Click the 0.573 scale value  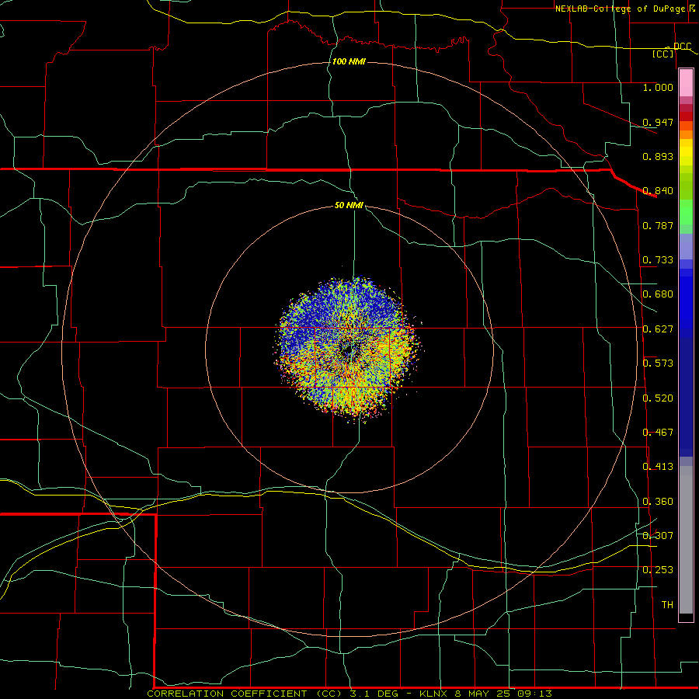tap(658, 363)
